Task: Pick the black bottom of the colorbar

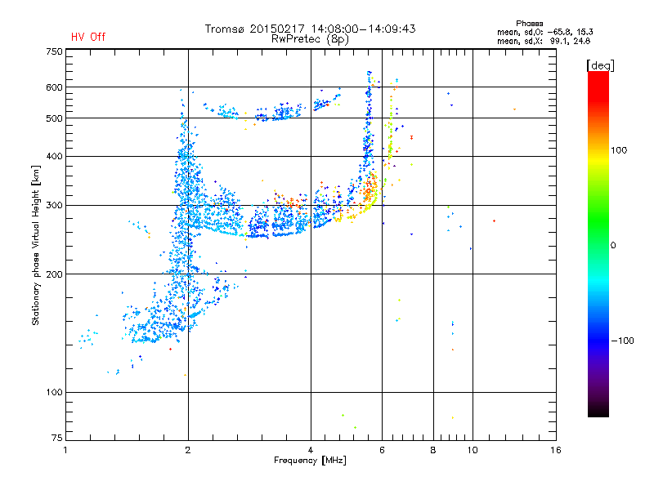Action: coord(598,411)
